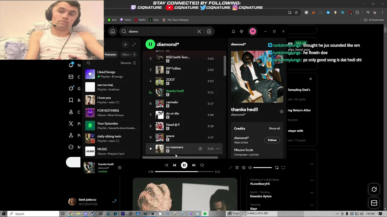387x217 pixels.
Task: Adjust the Spotify volume slider
Action: (x=262, y=168)
